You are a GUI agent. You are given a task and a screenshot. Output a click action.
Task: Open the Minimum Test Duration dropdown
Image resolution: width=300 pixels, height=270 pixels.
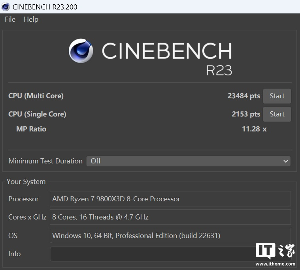coord(188,161)
